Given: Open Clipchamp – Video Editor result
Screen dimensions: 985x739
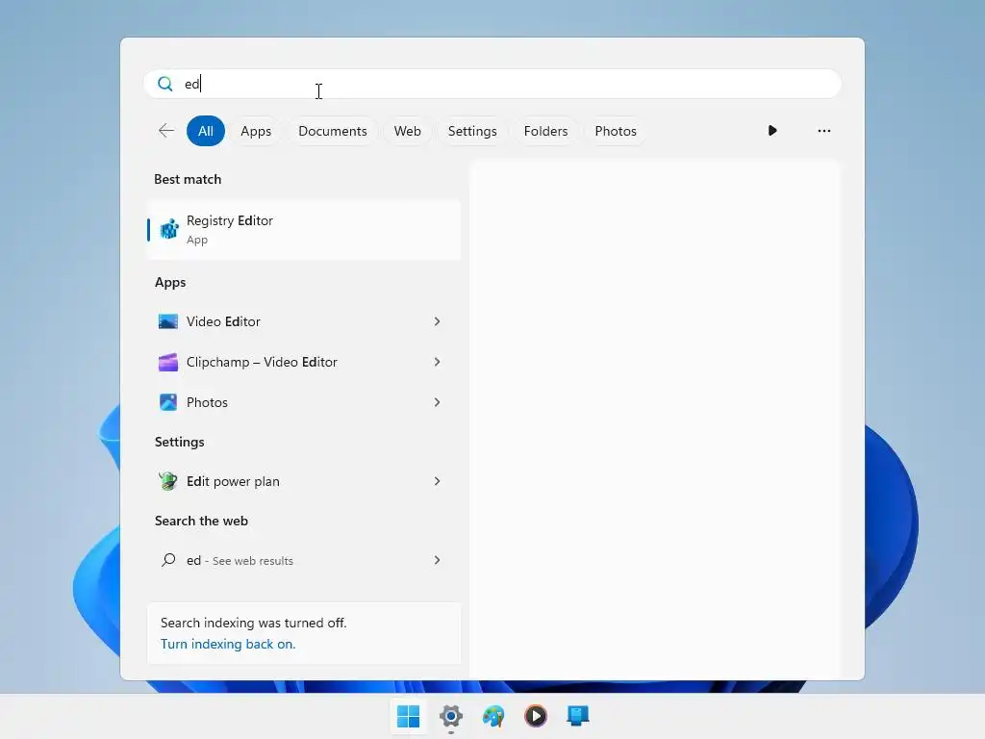Looking at the screenshot, I should click(x=304, y=362).
